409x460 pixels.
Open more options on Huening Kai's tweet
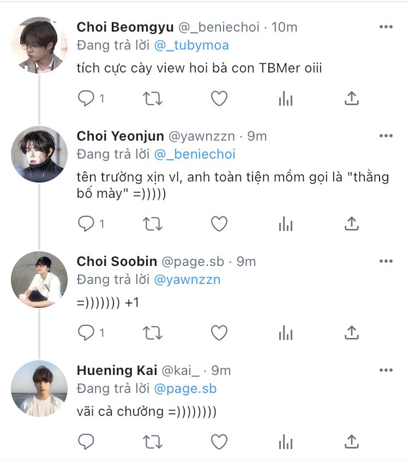point(386,370)
